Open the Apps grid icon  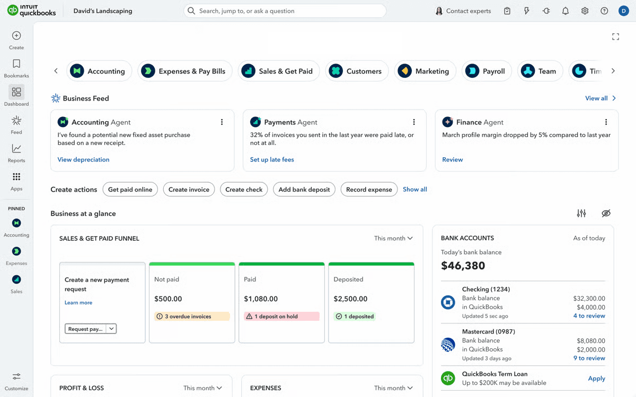click(x=16, y=177)
